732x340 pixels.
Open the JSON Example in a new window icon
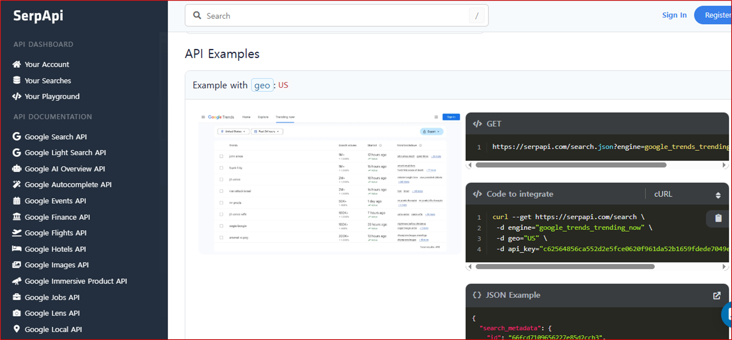[717, 295]
